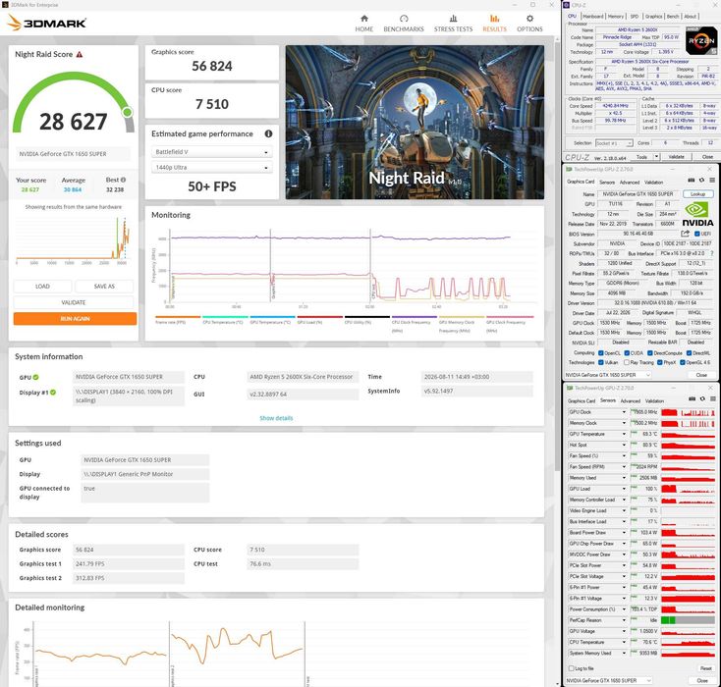The image size is (721, 687).
Task: Enable the Ray Tracing checkbox in GPU-Z
Action: coord(627,362)
